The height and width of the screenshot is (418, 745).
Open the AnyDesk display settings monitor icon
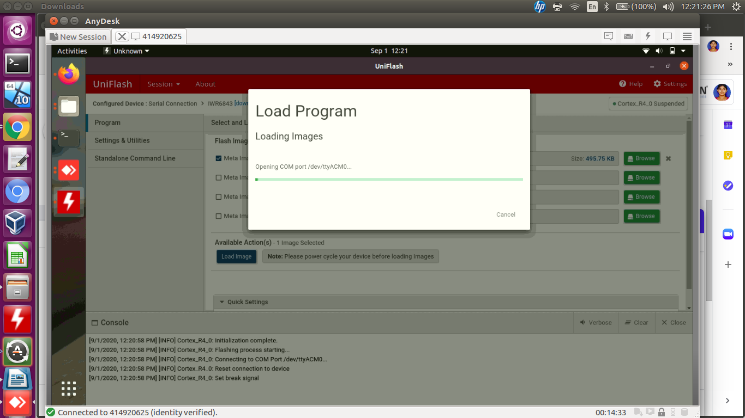point(668,36)
